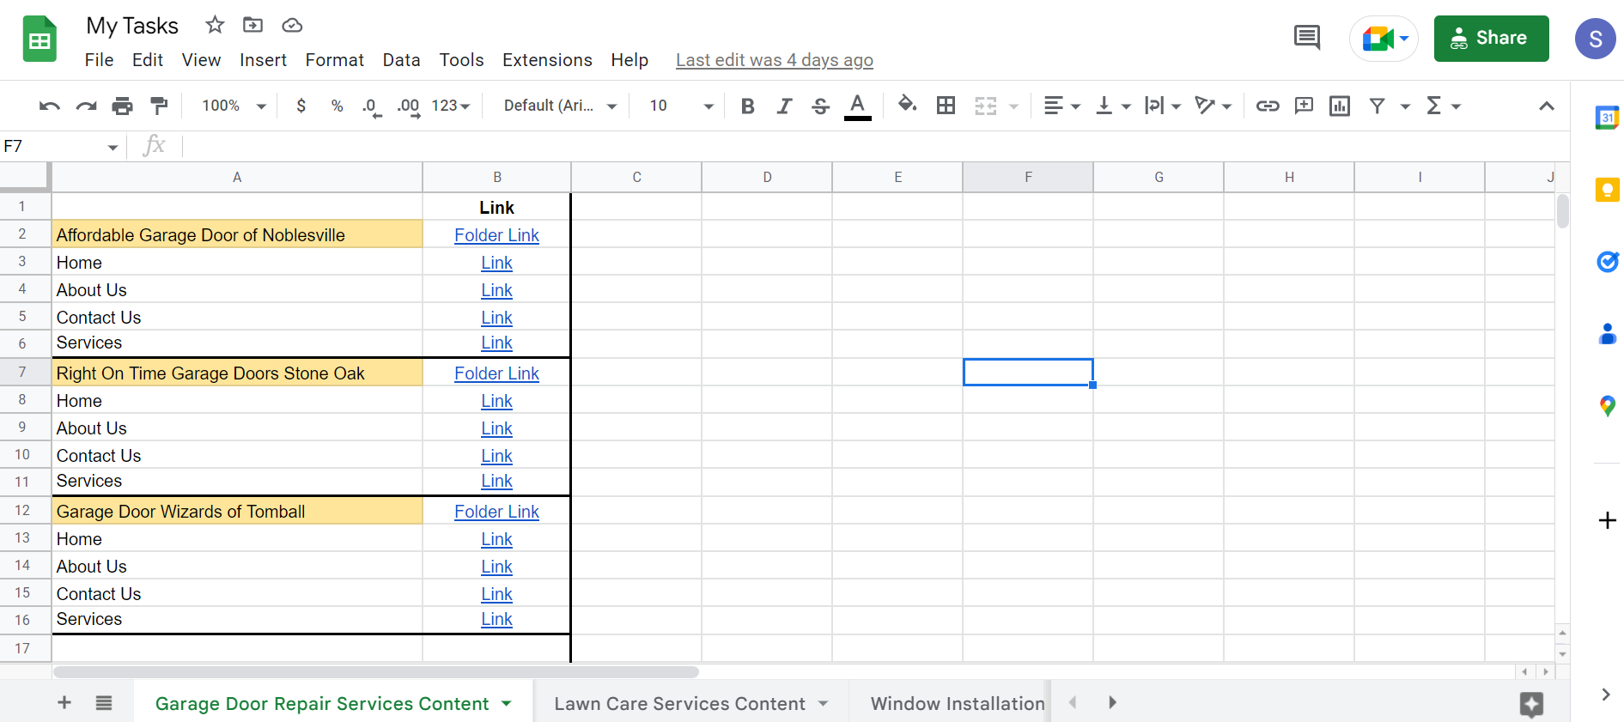Add a new sheet
The width and height of the screenshot is (1624, 722).
point(64,703)
